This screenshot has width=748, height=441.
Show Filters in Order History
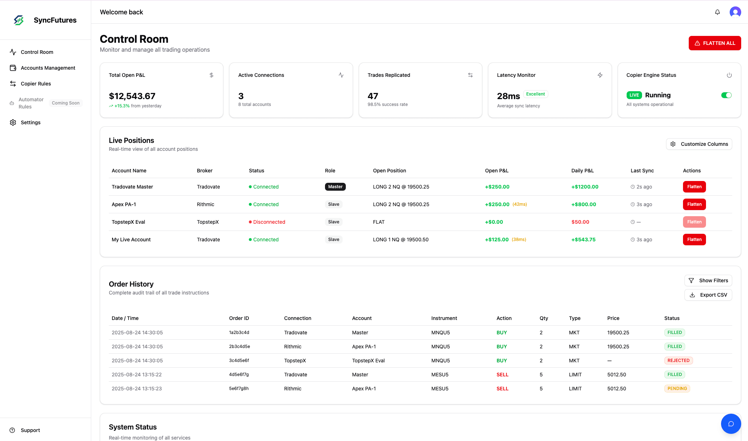pyautogui.click(x=708, y=280)
